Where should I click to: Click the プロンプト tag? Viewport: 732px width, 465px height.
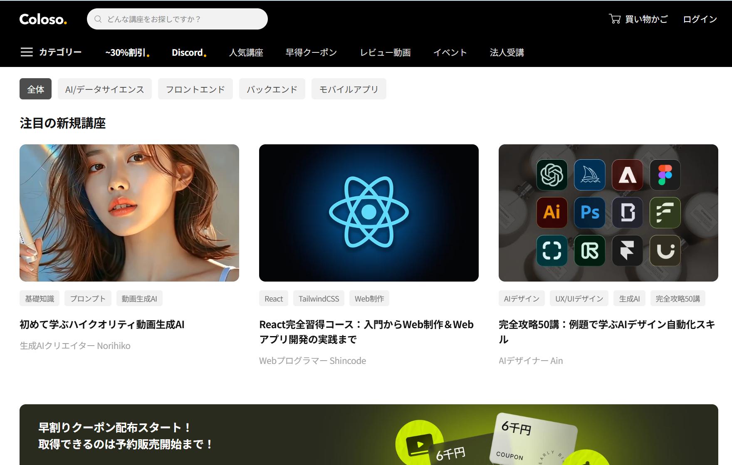pyautogui.click(x=88, y=299)
